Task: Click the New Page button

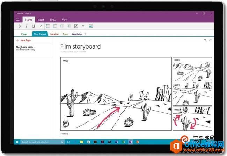Action: tap(23, 40)
